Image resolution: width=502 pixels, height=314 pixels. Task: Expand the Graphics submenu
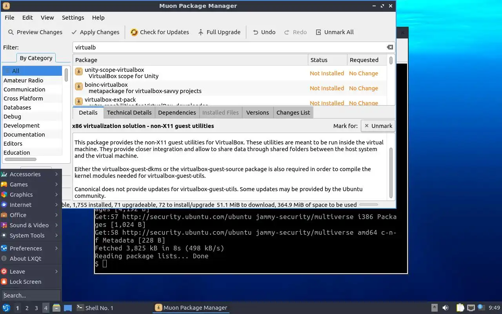(x=31, y=195)
